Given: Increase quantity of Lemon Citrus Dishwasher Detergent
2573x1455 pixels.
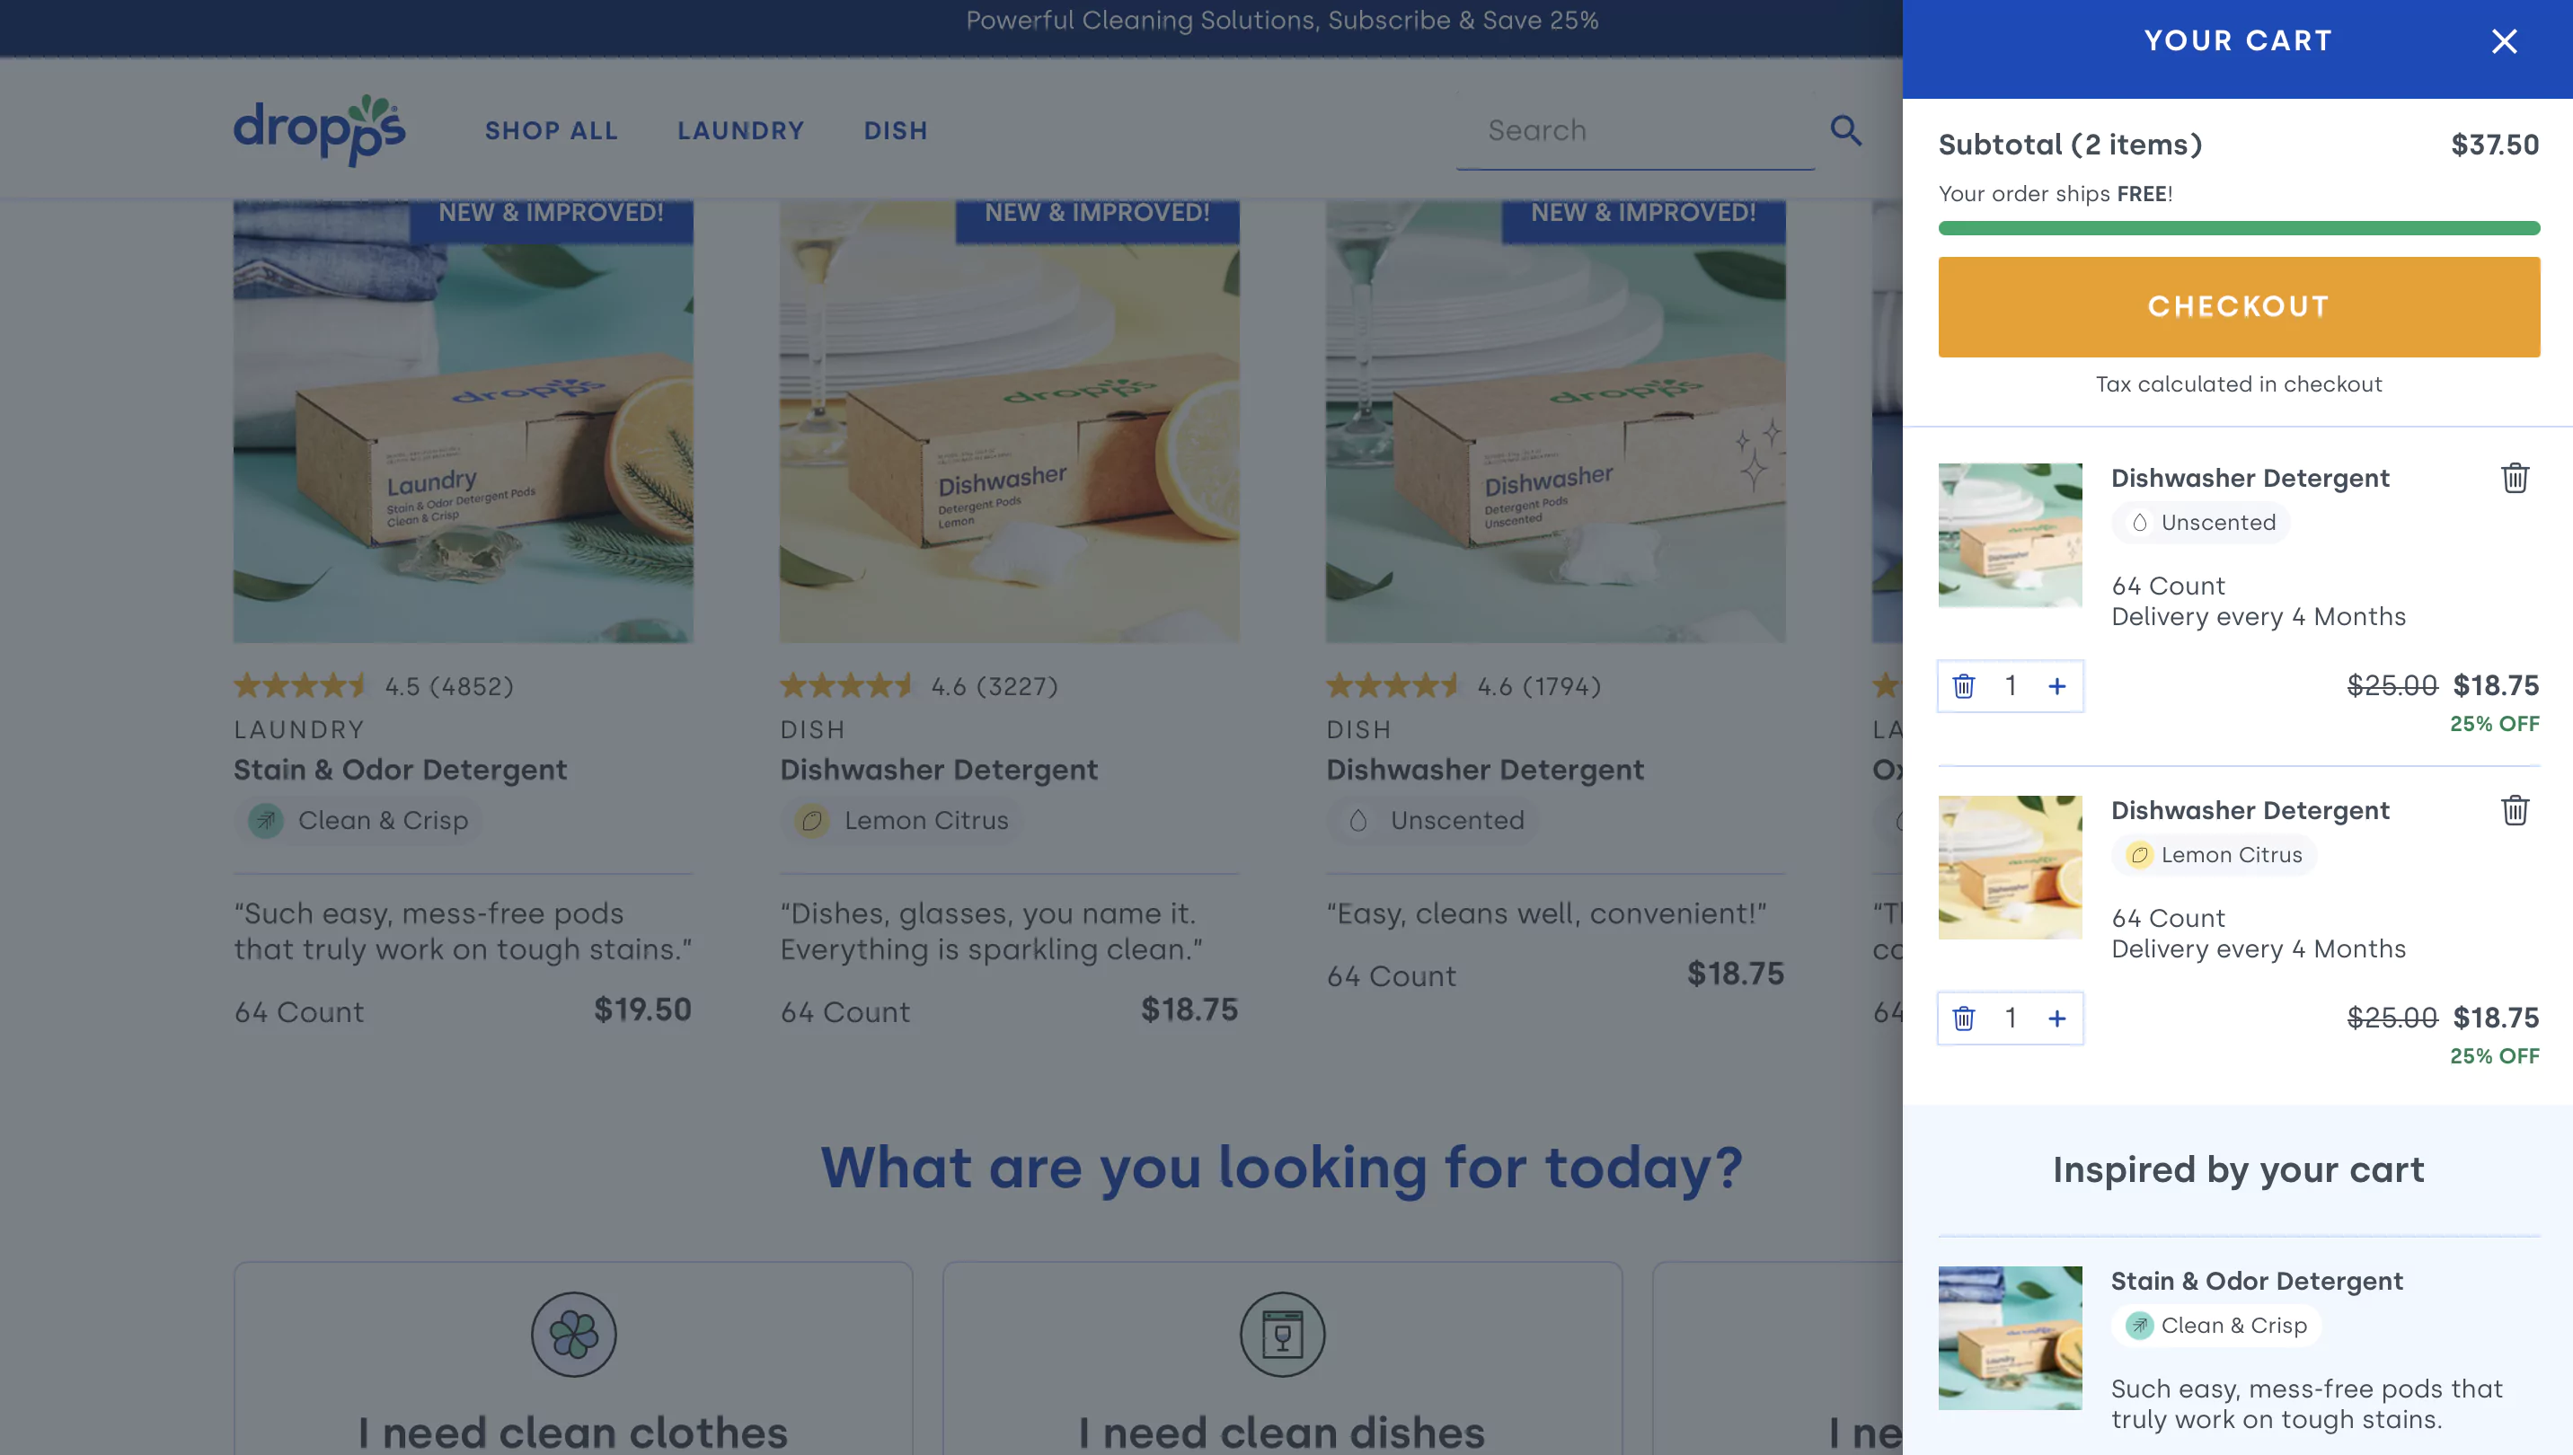Looking at the screenshot, I should click(x=2056, y=1018).
